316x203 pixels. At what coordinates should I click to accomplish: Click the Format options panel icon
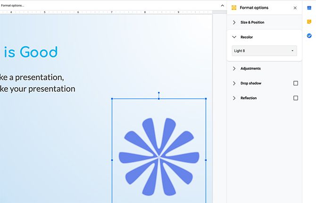point(234,8)
